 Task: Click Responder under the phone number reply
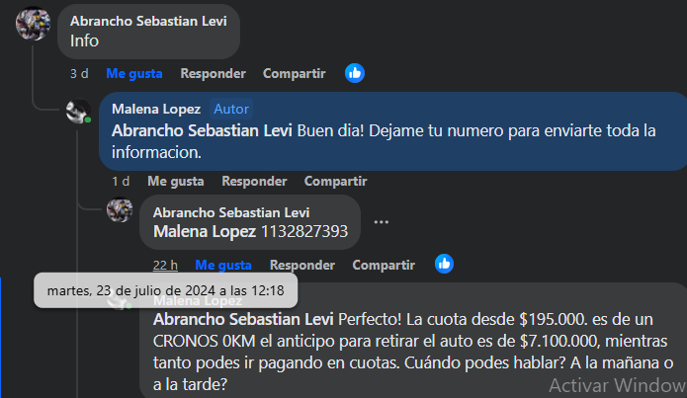[x=302, y=265]
